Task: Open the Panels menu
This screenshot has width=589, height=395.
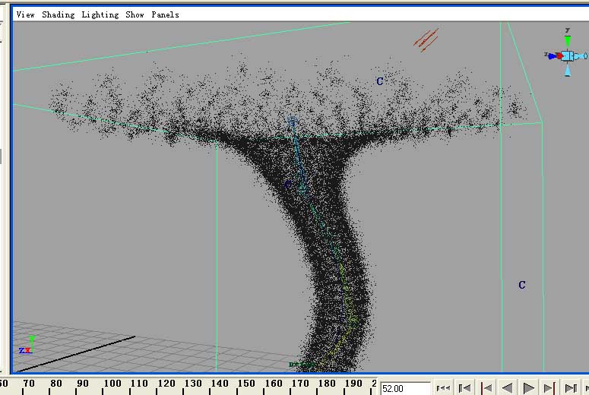Action: [x=165, y=14]
